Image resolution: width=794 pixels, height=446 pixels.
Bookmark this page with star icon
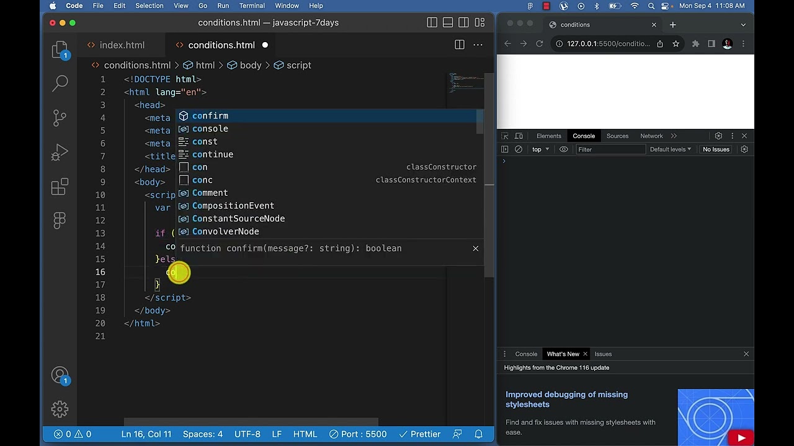(676, 44)
